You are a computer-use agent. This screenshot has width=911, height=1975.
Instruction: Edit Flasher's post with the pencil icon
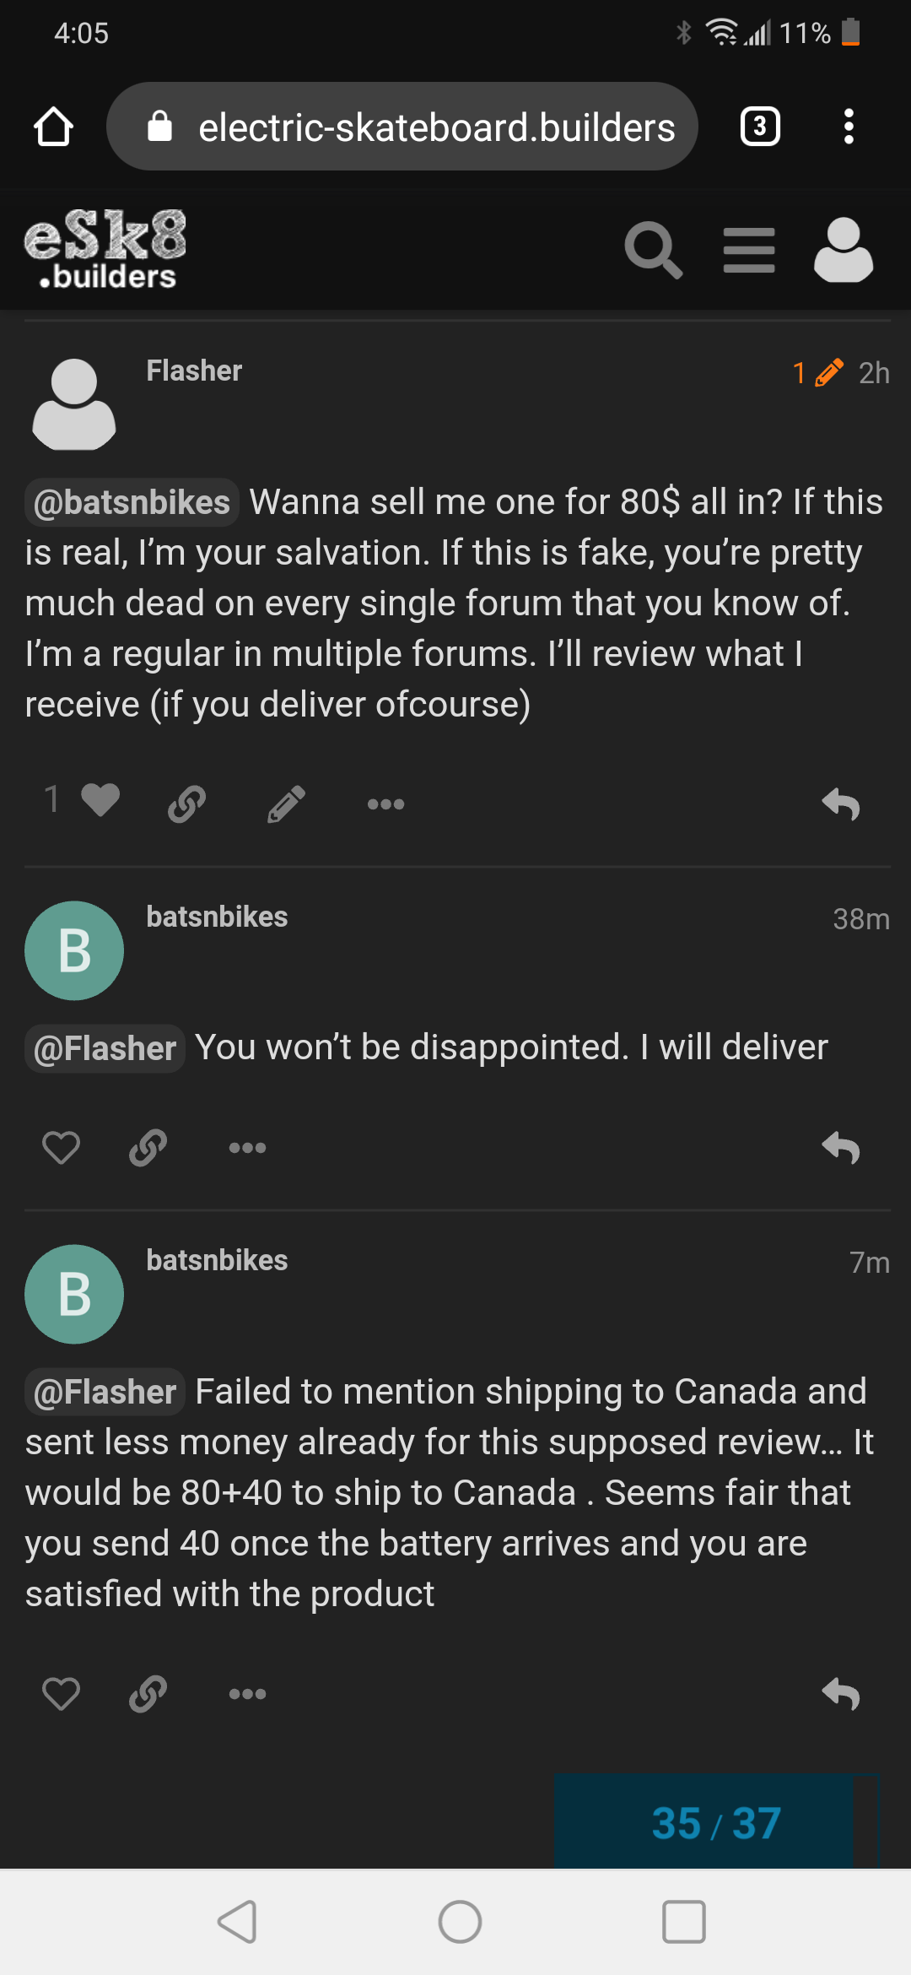(x=286, y=804)
